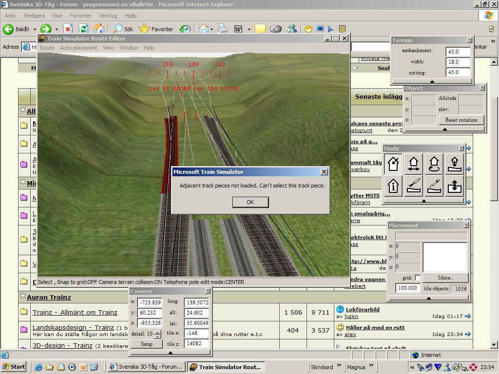This screenshot has height=374, width=499.
Task: Toggle the grid checkbox in Placement panel
Action: 418,278
